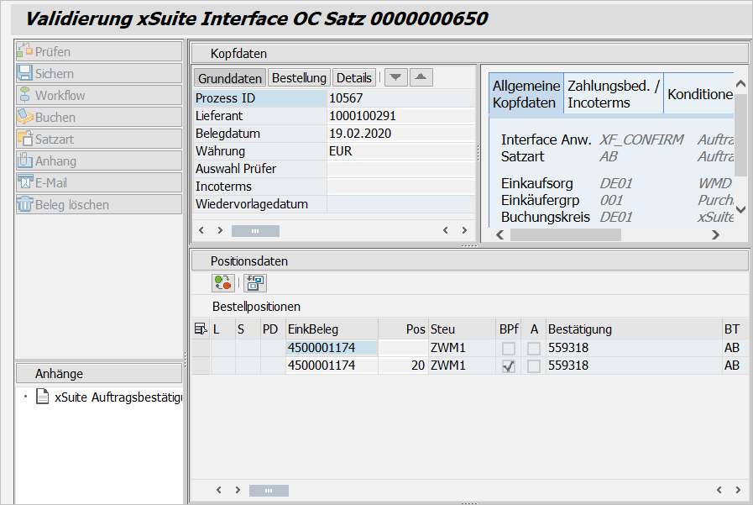Image resolution: width=753 pixels, height=505 pixels.
Task: Open the table layout selector before column L
Action: tap(201, 329)
